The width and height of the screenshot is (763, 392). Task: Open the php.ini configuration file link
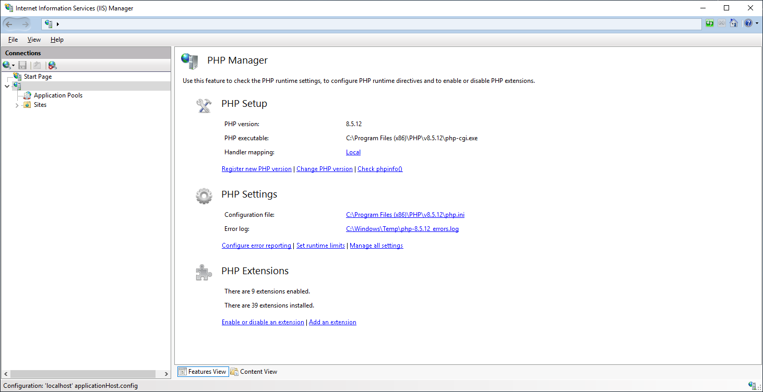405,215
